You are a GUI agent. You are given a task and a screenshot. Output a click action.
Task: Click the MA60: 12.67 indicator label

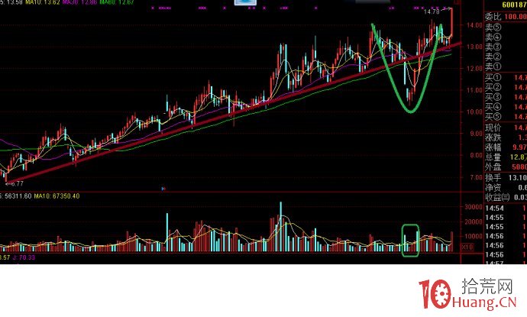[x=117, y=2]
